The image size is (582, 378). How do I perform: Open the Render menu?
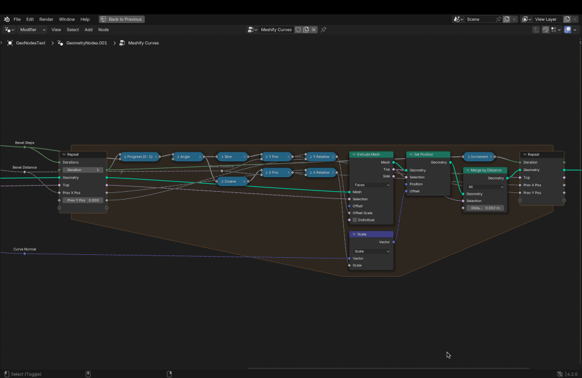(x=45, y=19)
